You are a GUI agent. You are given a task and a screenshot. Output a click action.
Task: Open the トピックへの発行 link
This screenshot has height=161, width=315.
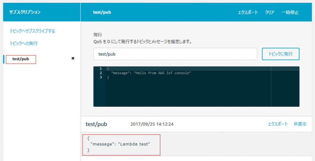(23, 43)
